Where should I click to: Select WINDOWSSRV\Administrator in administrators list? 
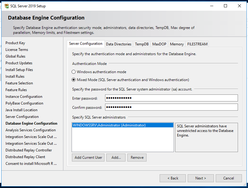(123, 125)
